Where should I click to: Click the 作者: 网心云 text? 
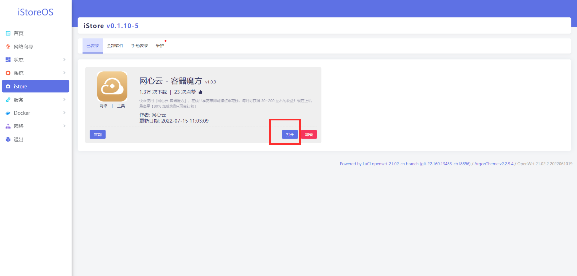click(x=153, y=115)
